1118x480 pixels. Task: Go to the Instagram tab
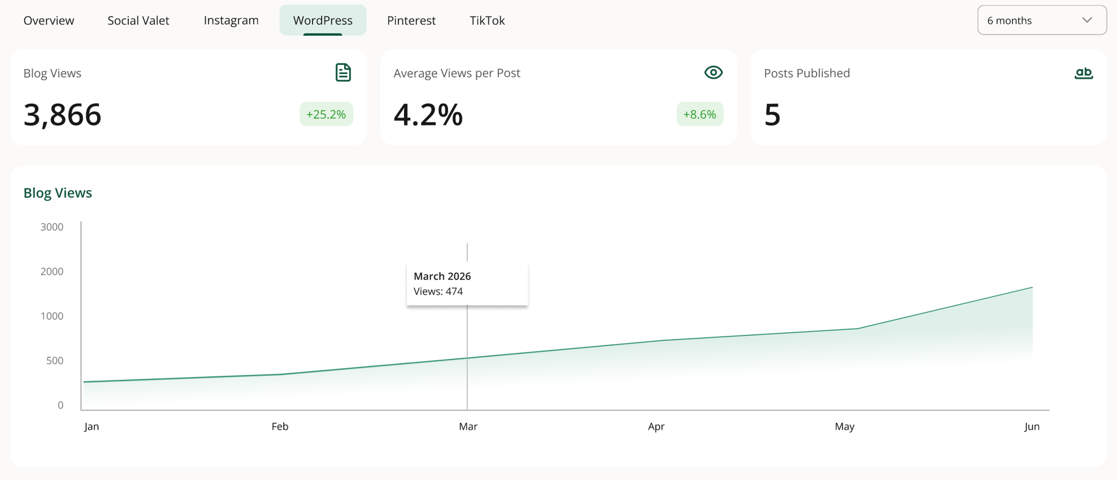point(231,20)
